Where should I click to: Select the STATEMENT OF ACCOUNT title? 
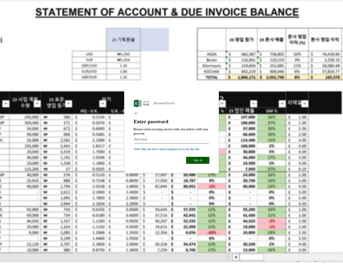[x=167, y=12]
